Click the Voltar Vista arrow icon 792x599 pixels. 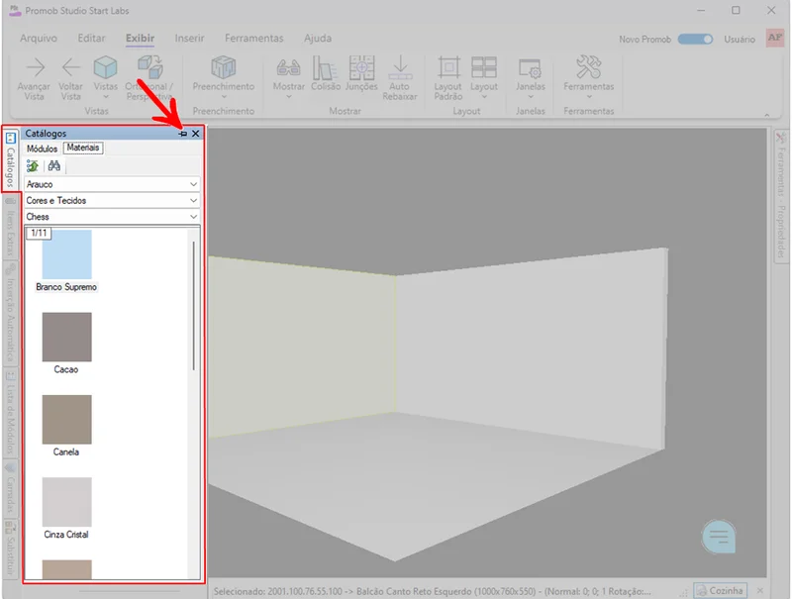point(70,68)
